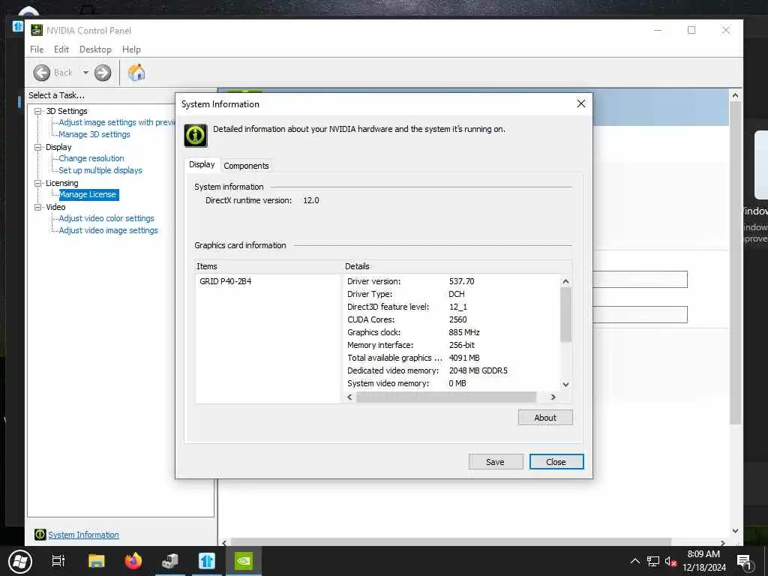Viewport: 768px width, 576px height.
Task: Open the Windows Start button
Action: pos(20,561)
